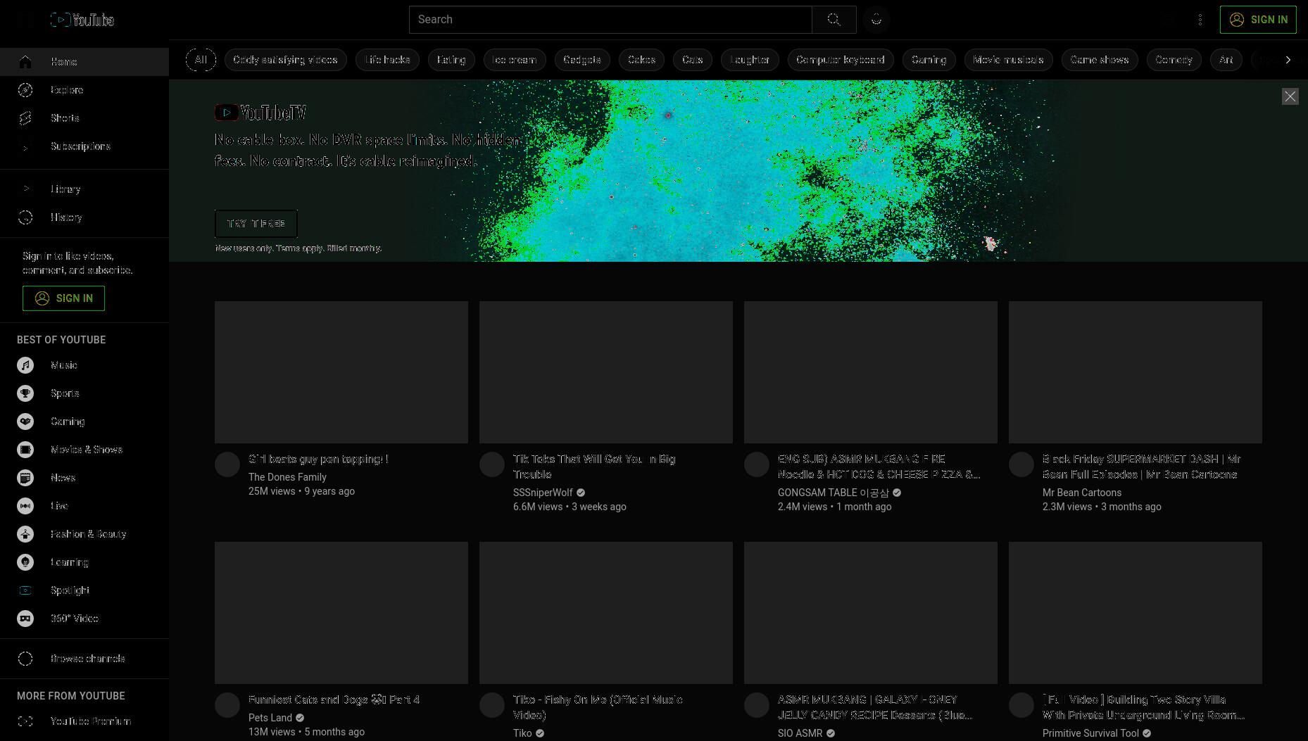Open thumbnail for Tiko Fishy On Me video
The image size is (1308, 741).
606,613
